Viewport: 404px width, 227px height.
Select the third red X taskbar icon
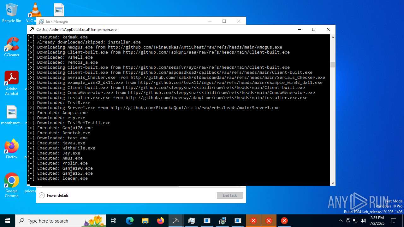click(x=284, y=221)
